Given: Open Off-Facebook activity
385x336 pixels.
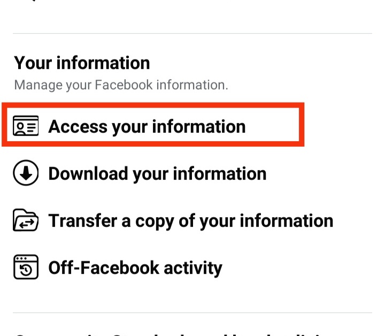Looking at the screenshot, I should [135, 268].
